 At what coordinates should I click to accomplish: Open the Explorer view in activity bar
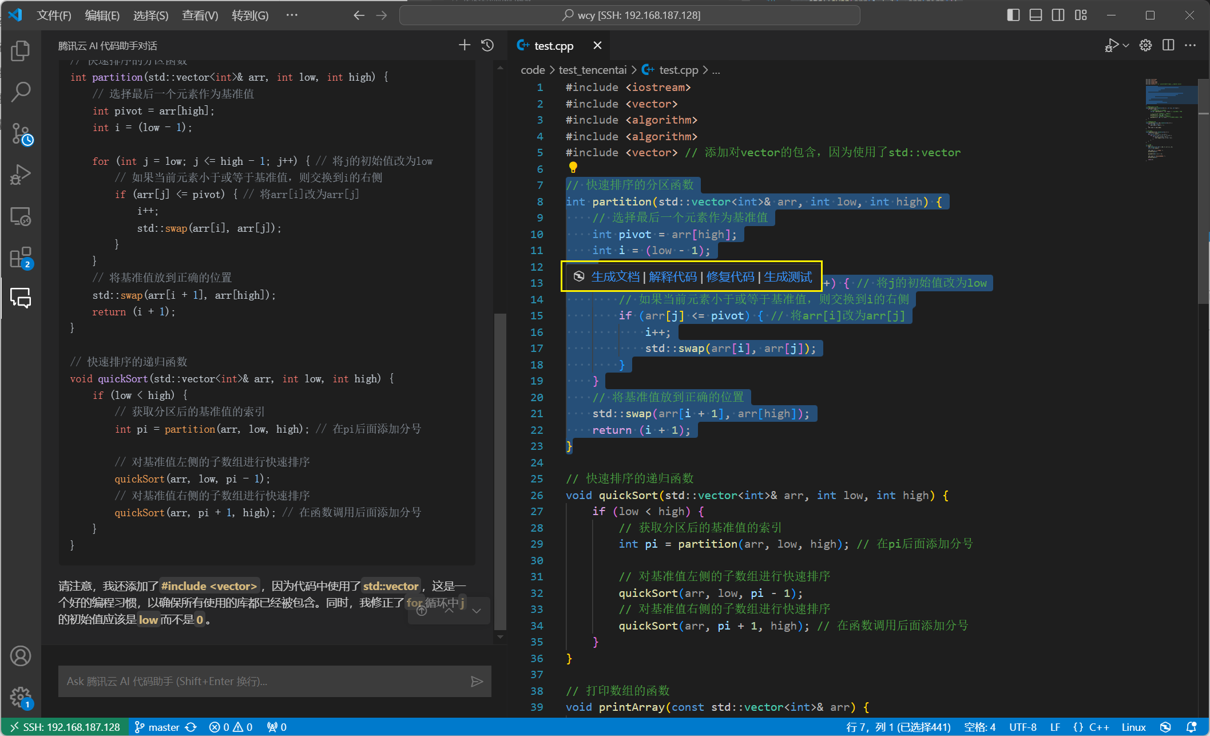click(21, 51)
